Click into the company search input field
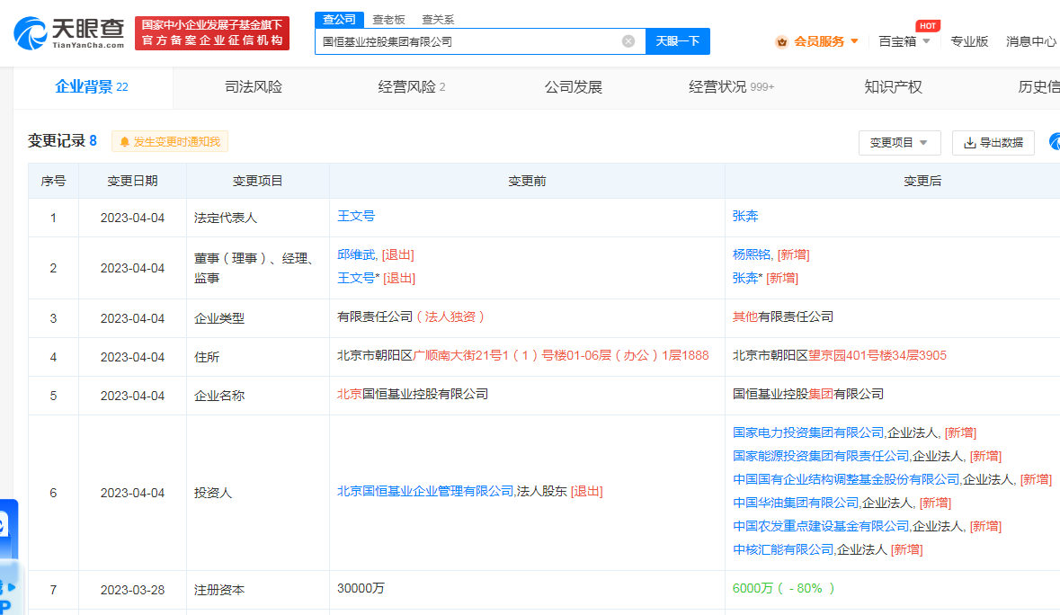The height and width of the screenshot is (615, 1060). 468,41
